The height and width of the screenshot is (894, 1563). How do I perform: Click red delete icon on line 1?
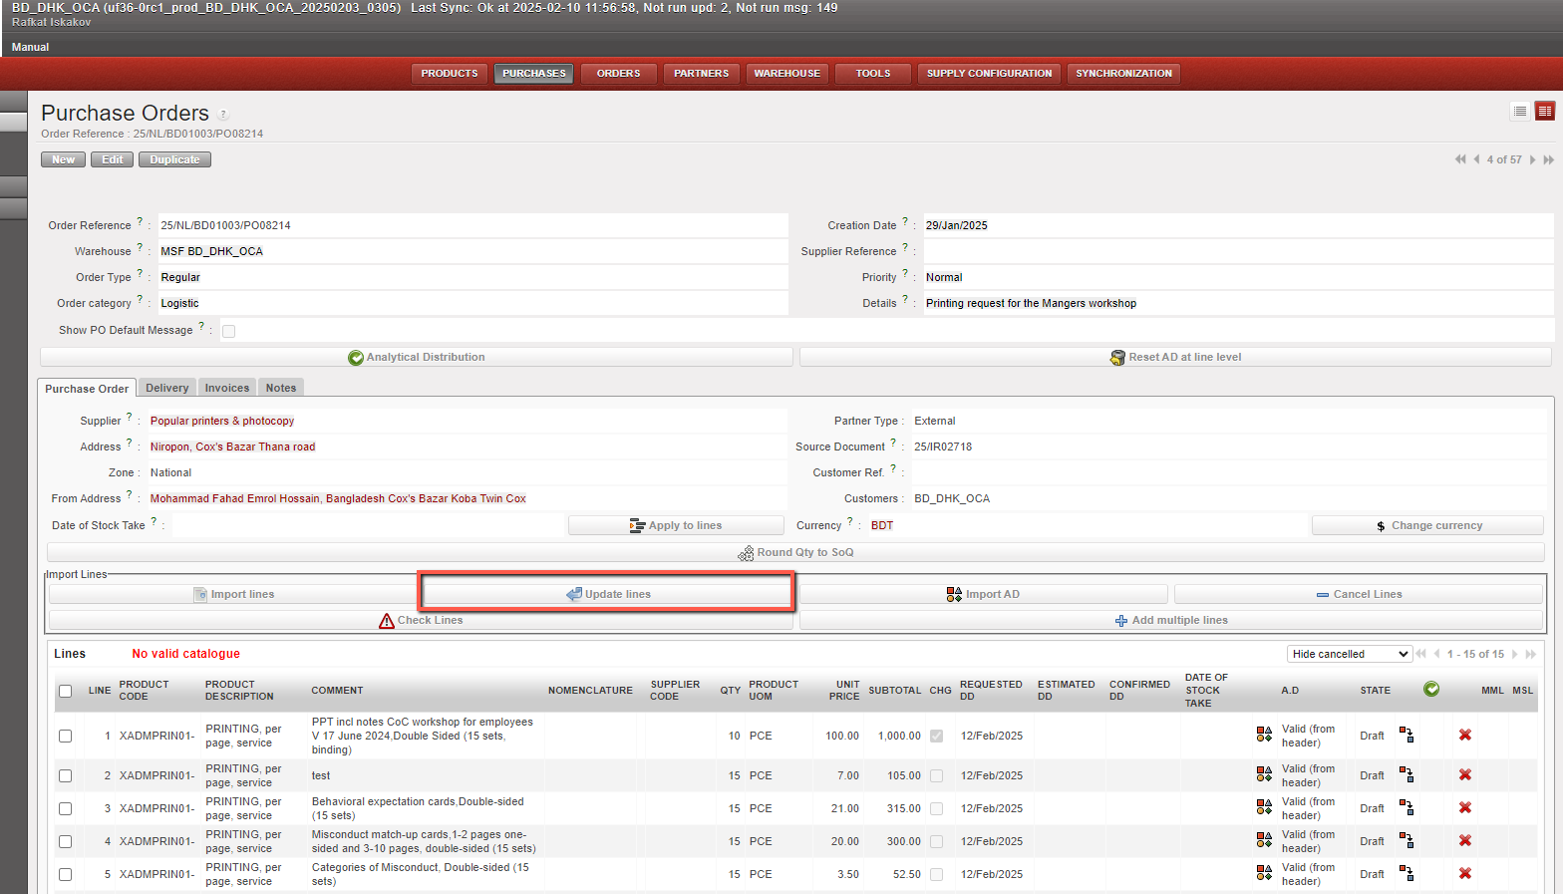(x=1464, y=736)
